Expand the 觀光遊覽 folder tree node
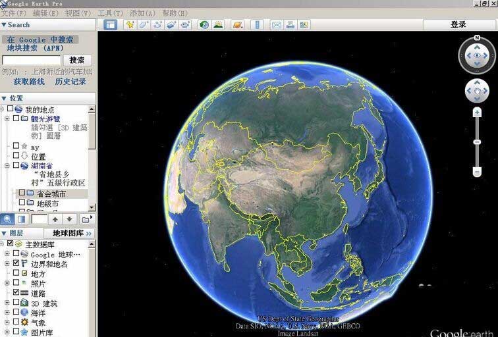The width and height of the screenshot is (498, 337). (7, 118)
